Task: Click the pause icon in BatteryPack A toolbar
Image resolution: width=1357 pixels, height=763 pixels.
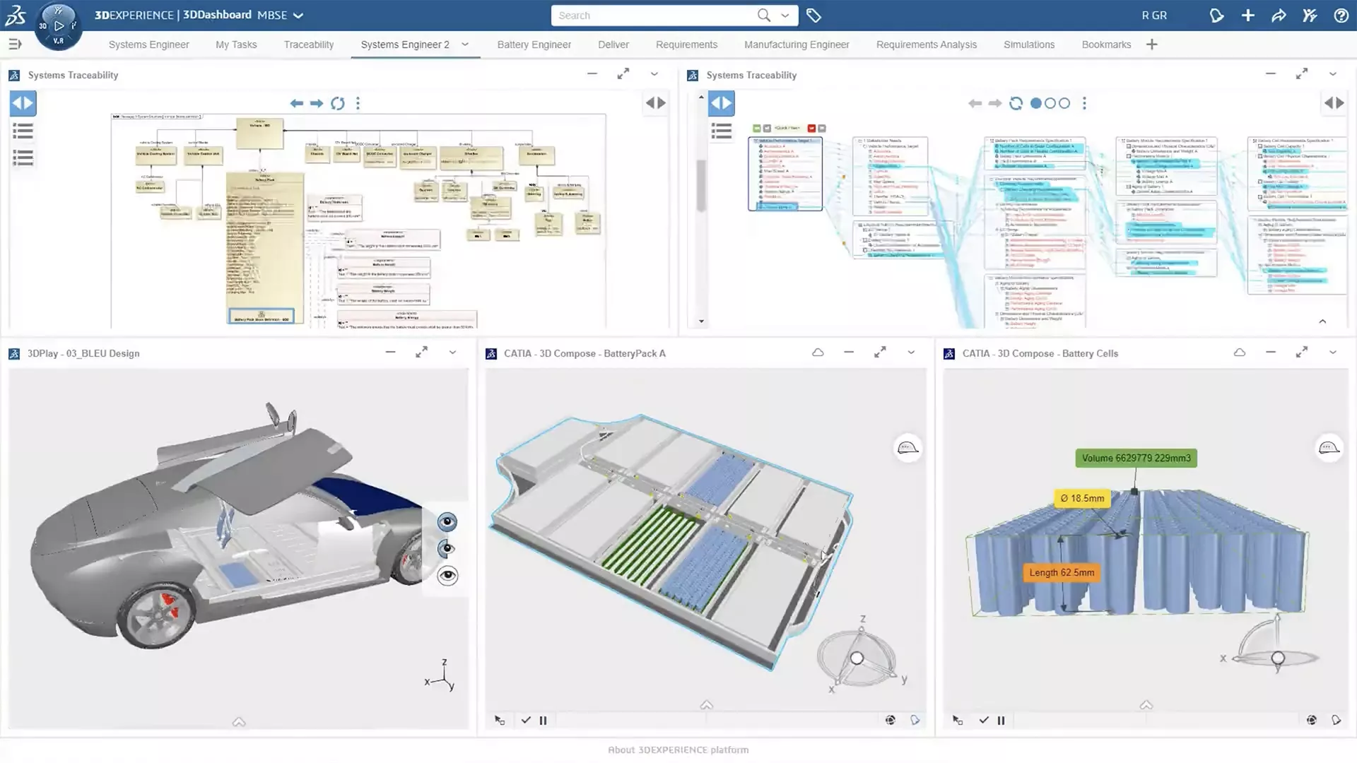Action: (543, 721)
